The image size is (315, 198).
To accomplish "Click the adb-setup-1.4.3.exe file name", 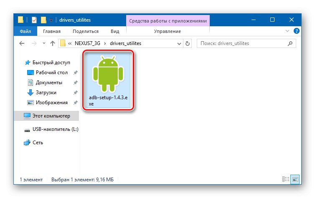I will (108, 100).
